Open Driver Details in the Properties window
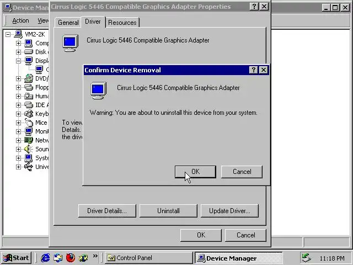 point(107,211)
